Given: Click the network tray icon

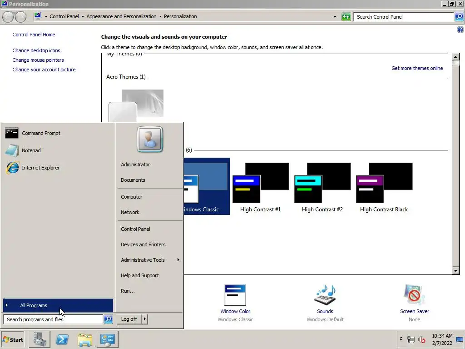Looking at the screenshot, I should coord(411,339).
